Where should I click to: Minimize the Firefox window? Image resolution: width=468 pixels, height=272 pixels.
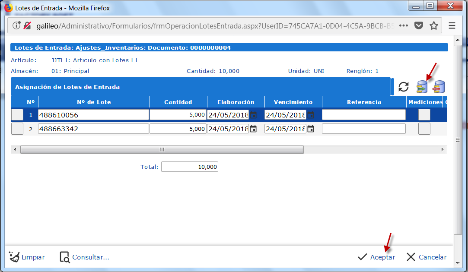[x=416, y=6]
